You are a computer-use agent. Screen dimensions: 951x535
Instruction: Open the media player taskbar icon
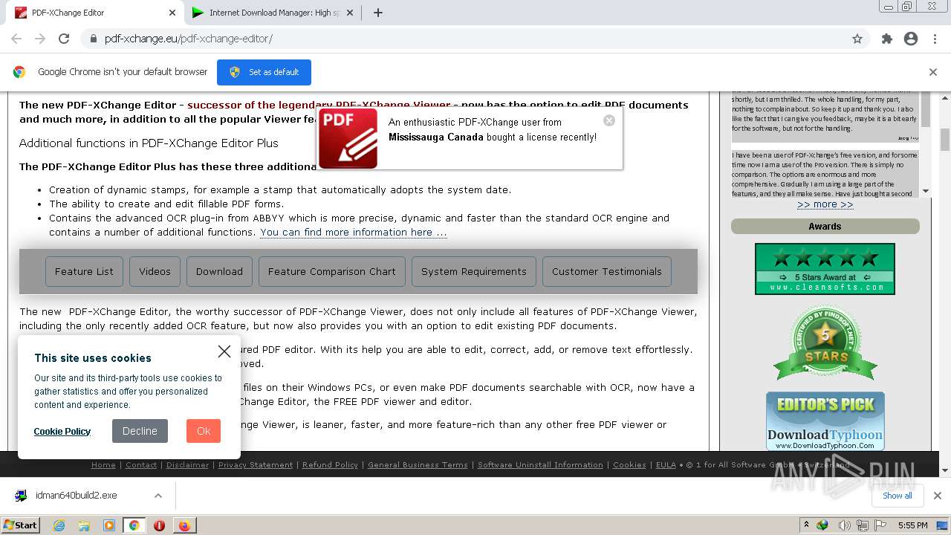point(109,525)
